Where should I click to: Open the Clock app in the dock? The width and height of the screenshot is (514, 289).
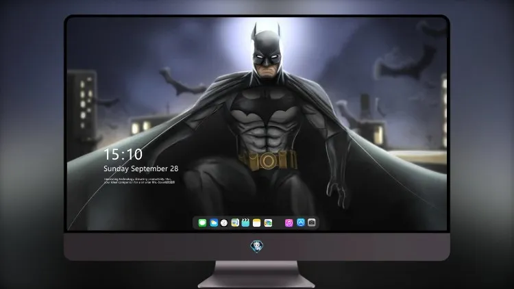[224, 223]
